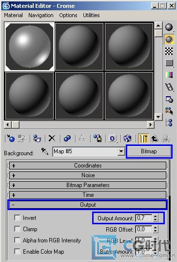This screenshot has height=262, width=177.
Task: Toggle Show Map in Viewport cube icon
Action: (128, 139)
